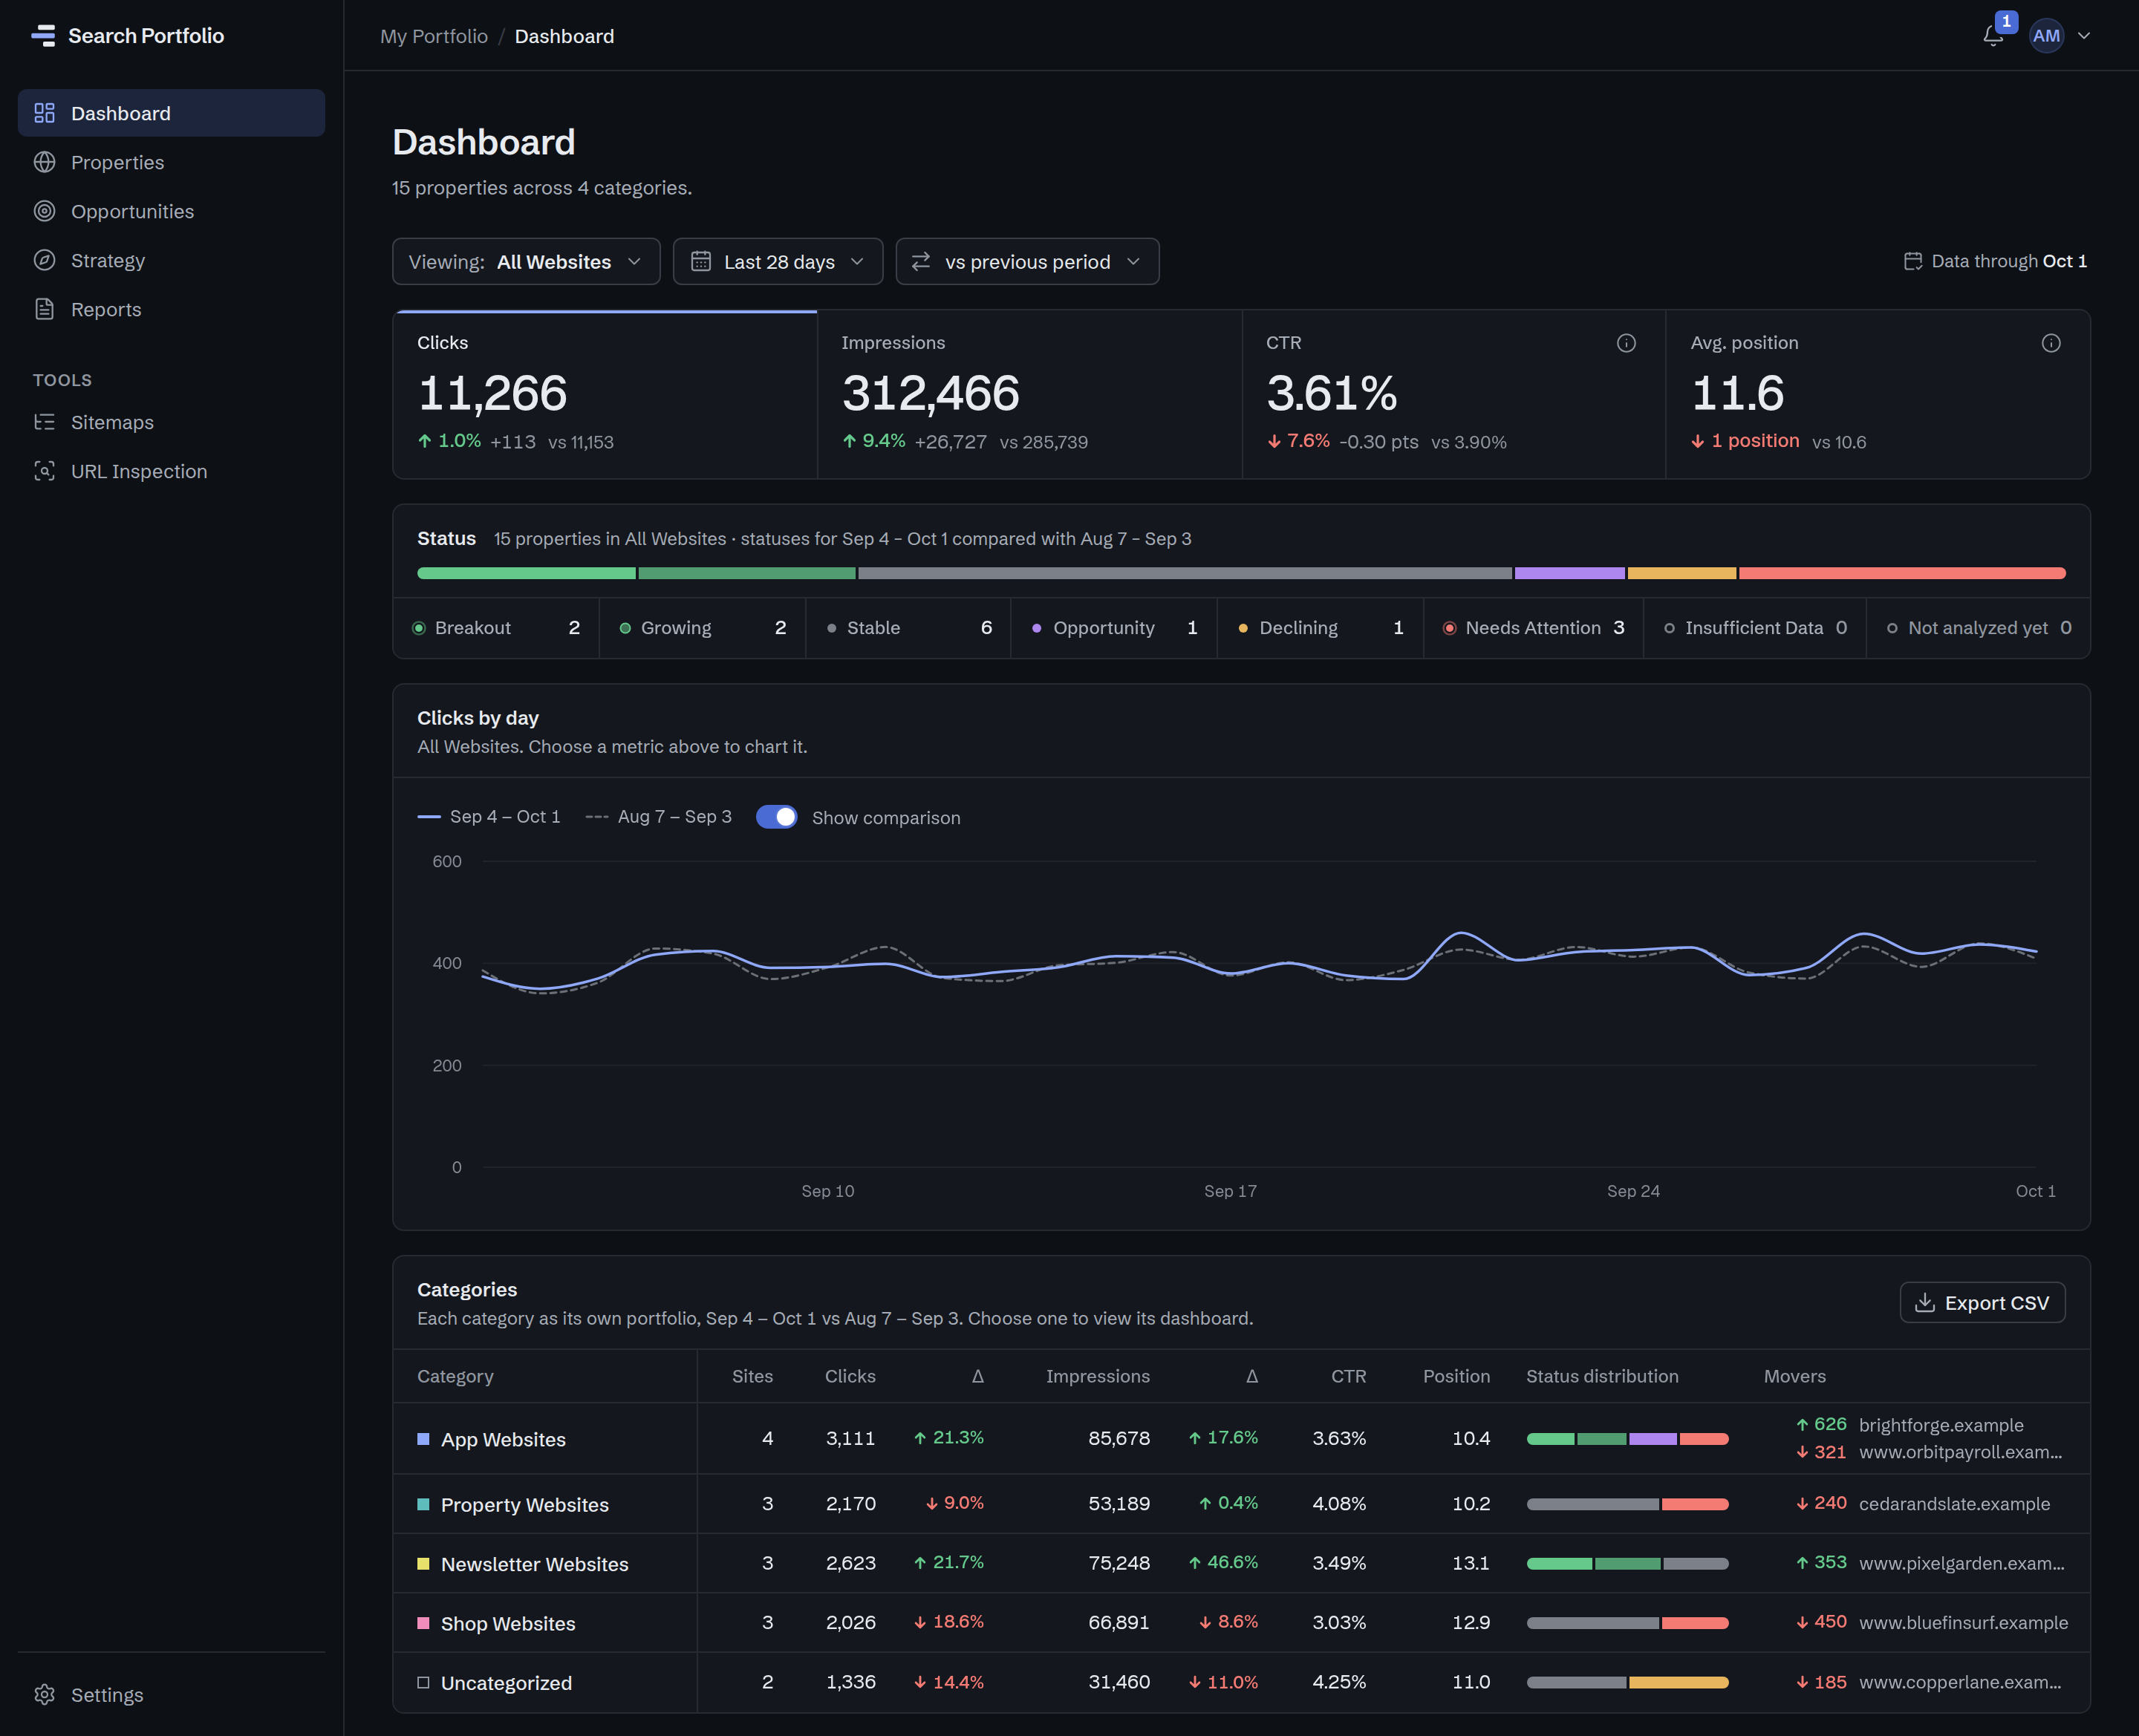Select the Avg. position metric card
Image resolution: width=2139 pixels, height=1736 pixels.
[1878, 394]
